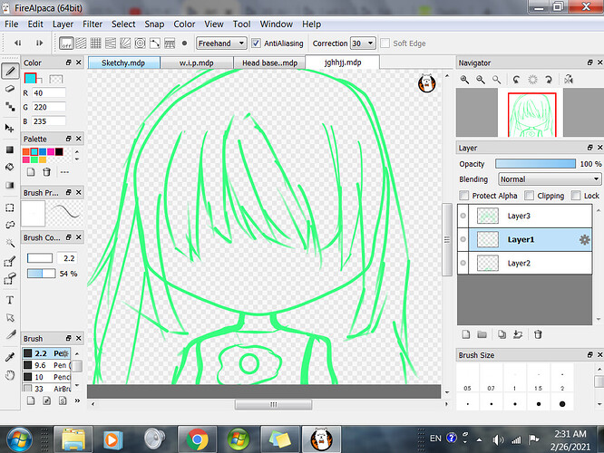Select the Fill rectangle tool
Image resolution: width=604 pixels, height=453 pixels.
coord(10,149)
